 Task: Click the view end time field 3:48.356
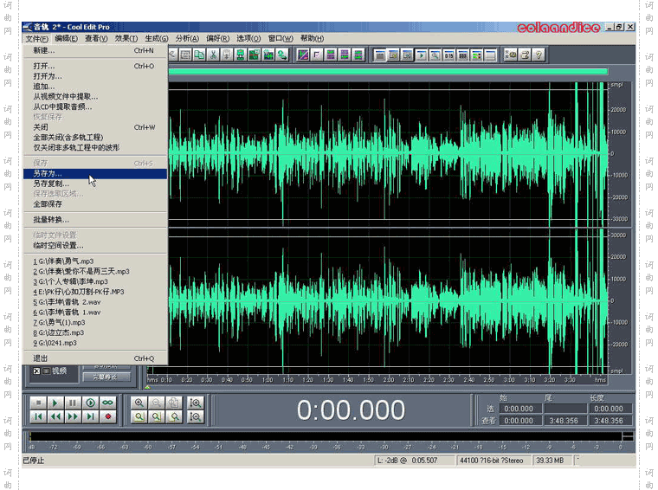[564, 421]
